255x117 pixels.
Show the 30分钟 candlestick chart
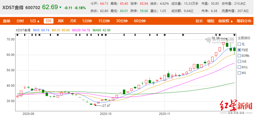[x=122, y=21]
